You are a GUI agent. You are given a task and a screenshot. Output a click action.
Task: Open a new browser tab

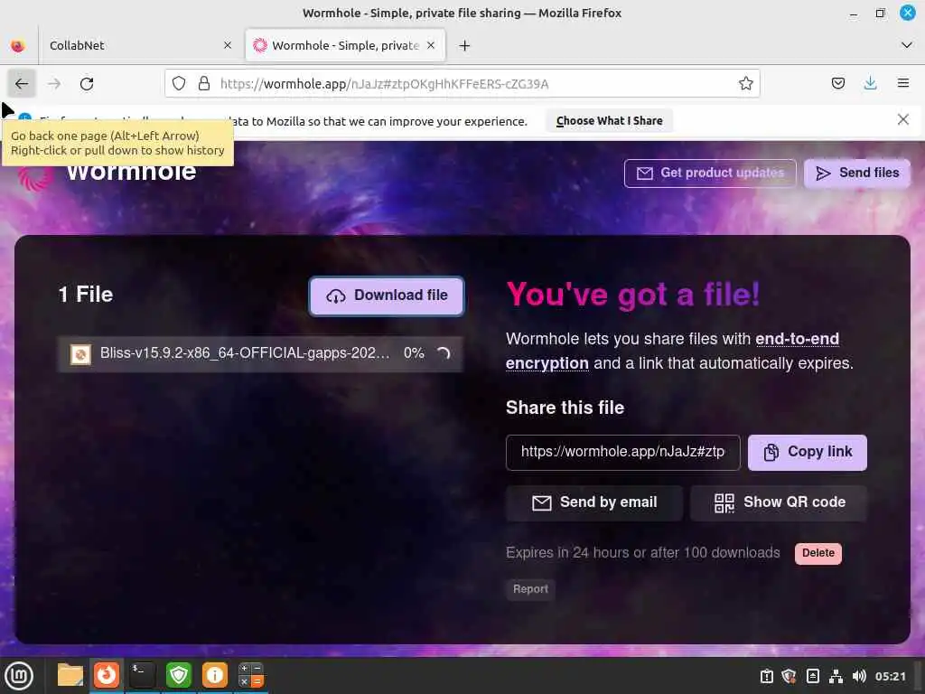(x=465, y=45)
